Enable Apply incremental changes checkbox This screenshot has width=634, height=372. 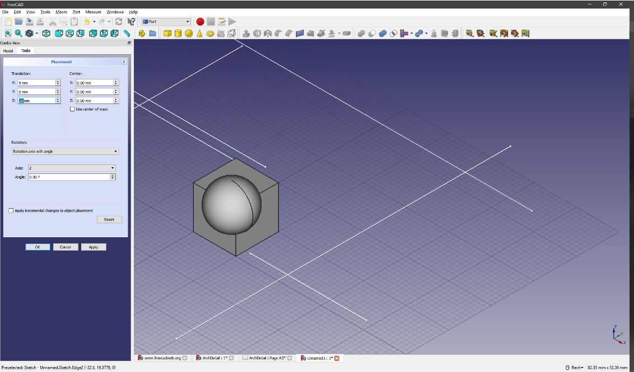[x=11, y=210]
